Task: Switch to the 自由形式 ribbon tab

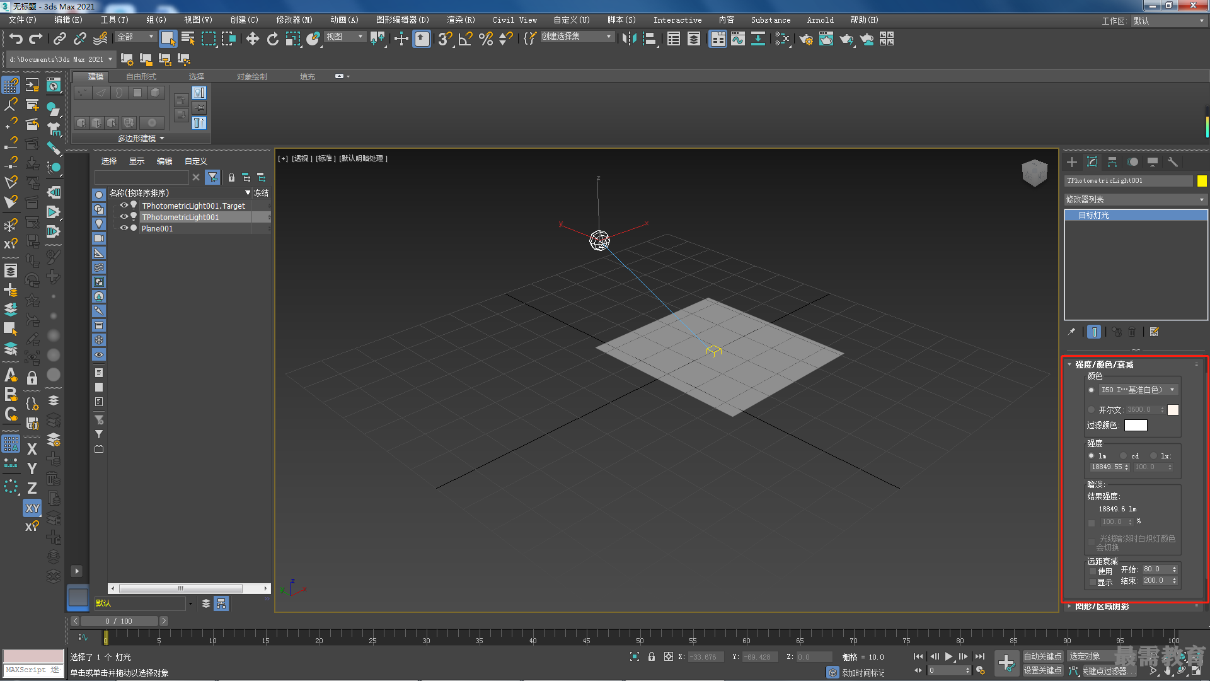Action: [x=141, y=76]
